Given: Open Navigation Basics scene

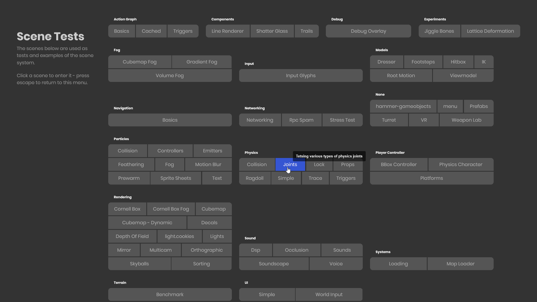Looking at the screenshot, I should tap(169, 120).
